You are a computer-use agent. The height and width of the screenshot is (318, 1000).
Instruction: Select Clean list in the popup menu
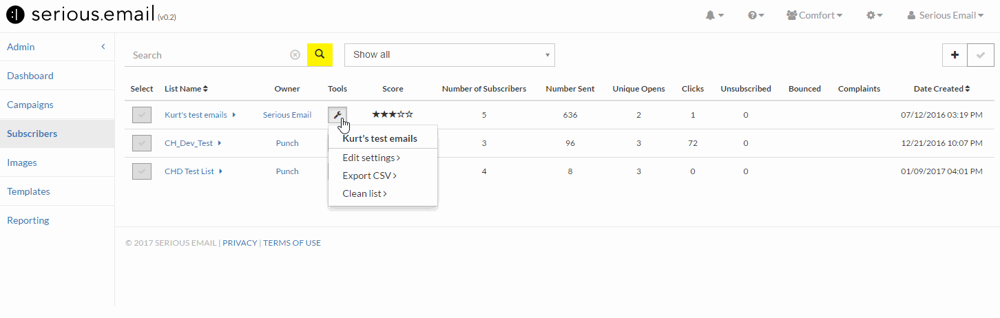point(365,193)
